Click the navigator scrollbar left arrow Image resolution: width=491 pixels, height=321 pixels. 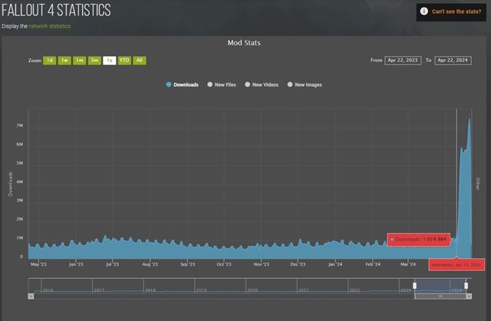tap(31, 296)
